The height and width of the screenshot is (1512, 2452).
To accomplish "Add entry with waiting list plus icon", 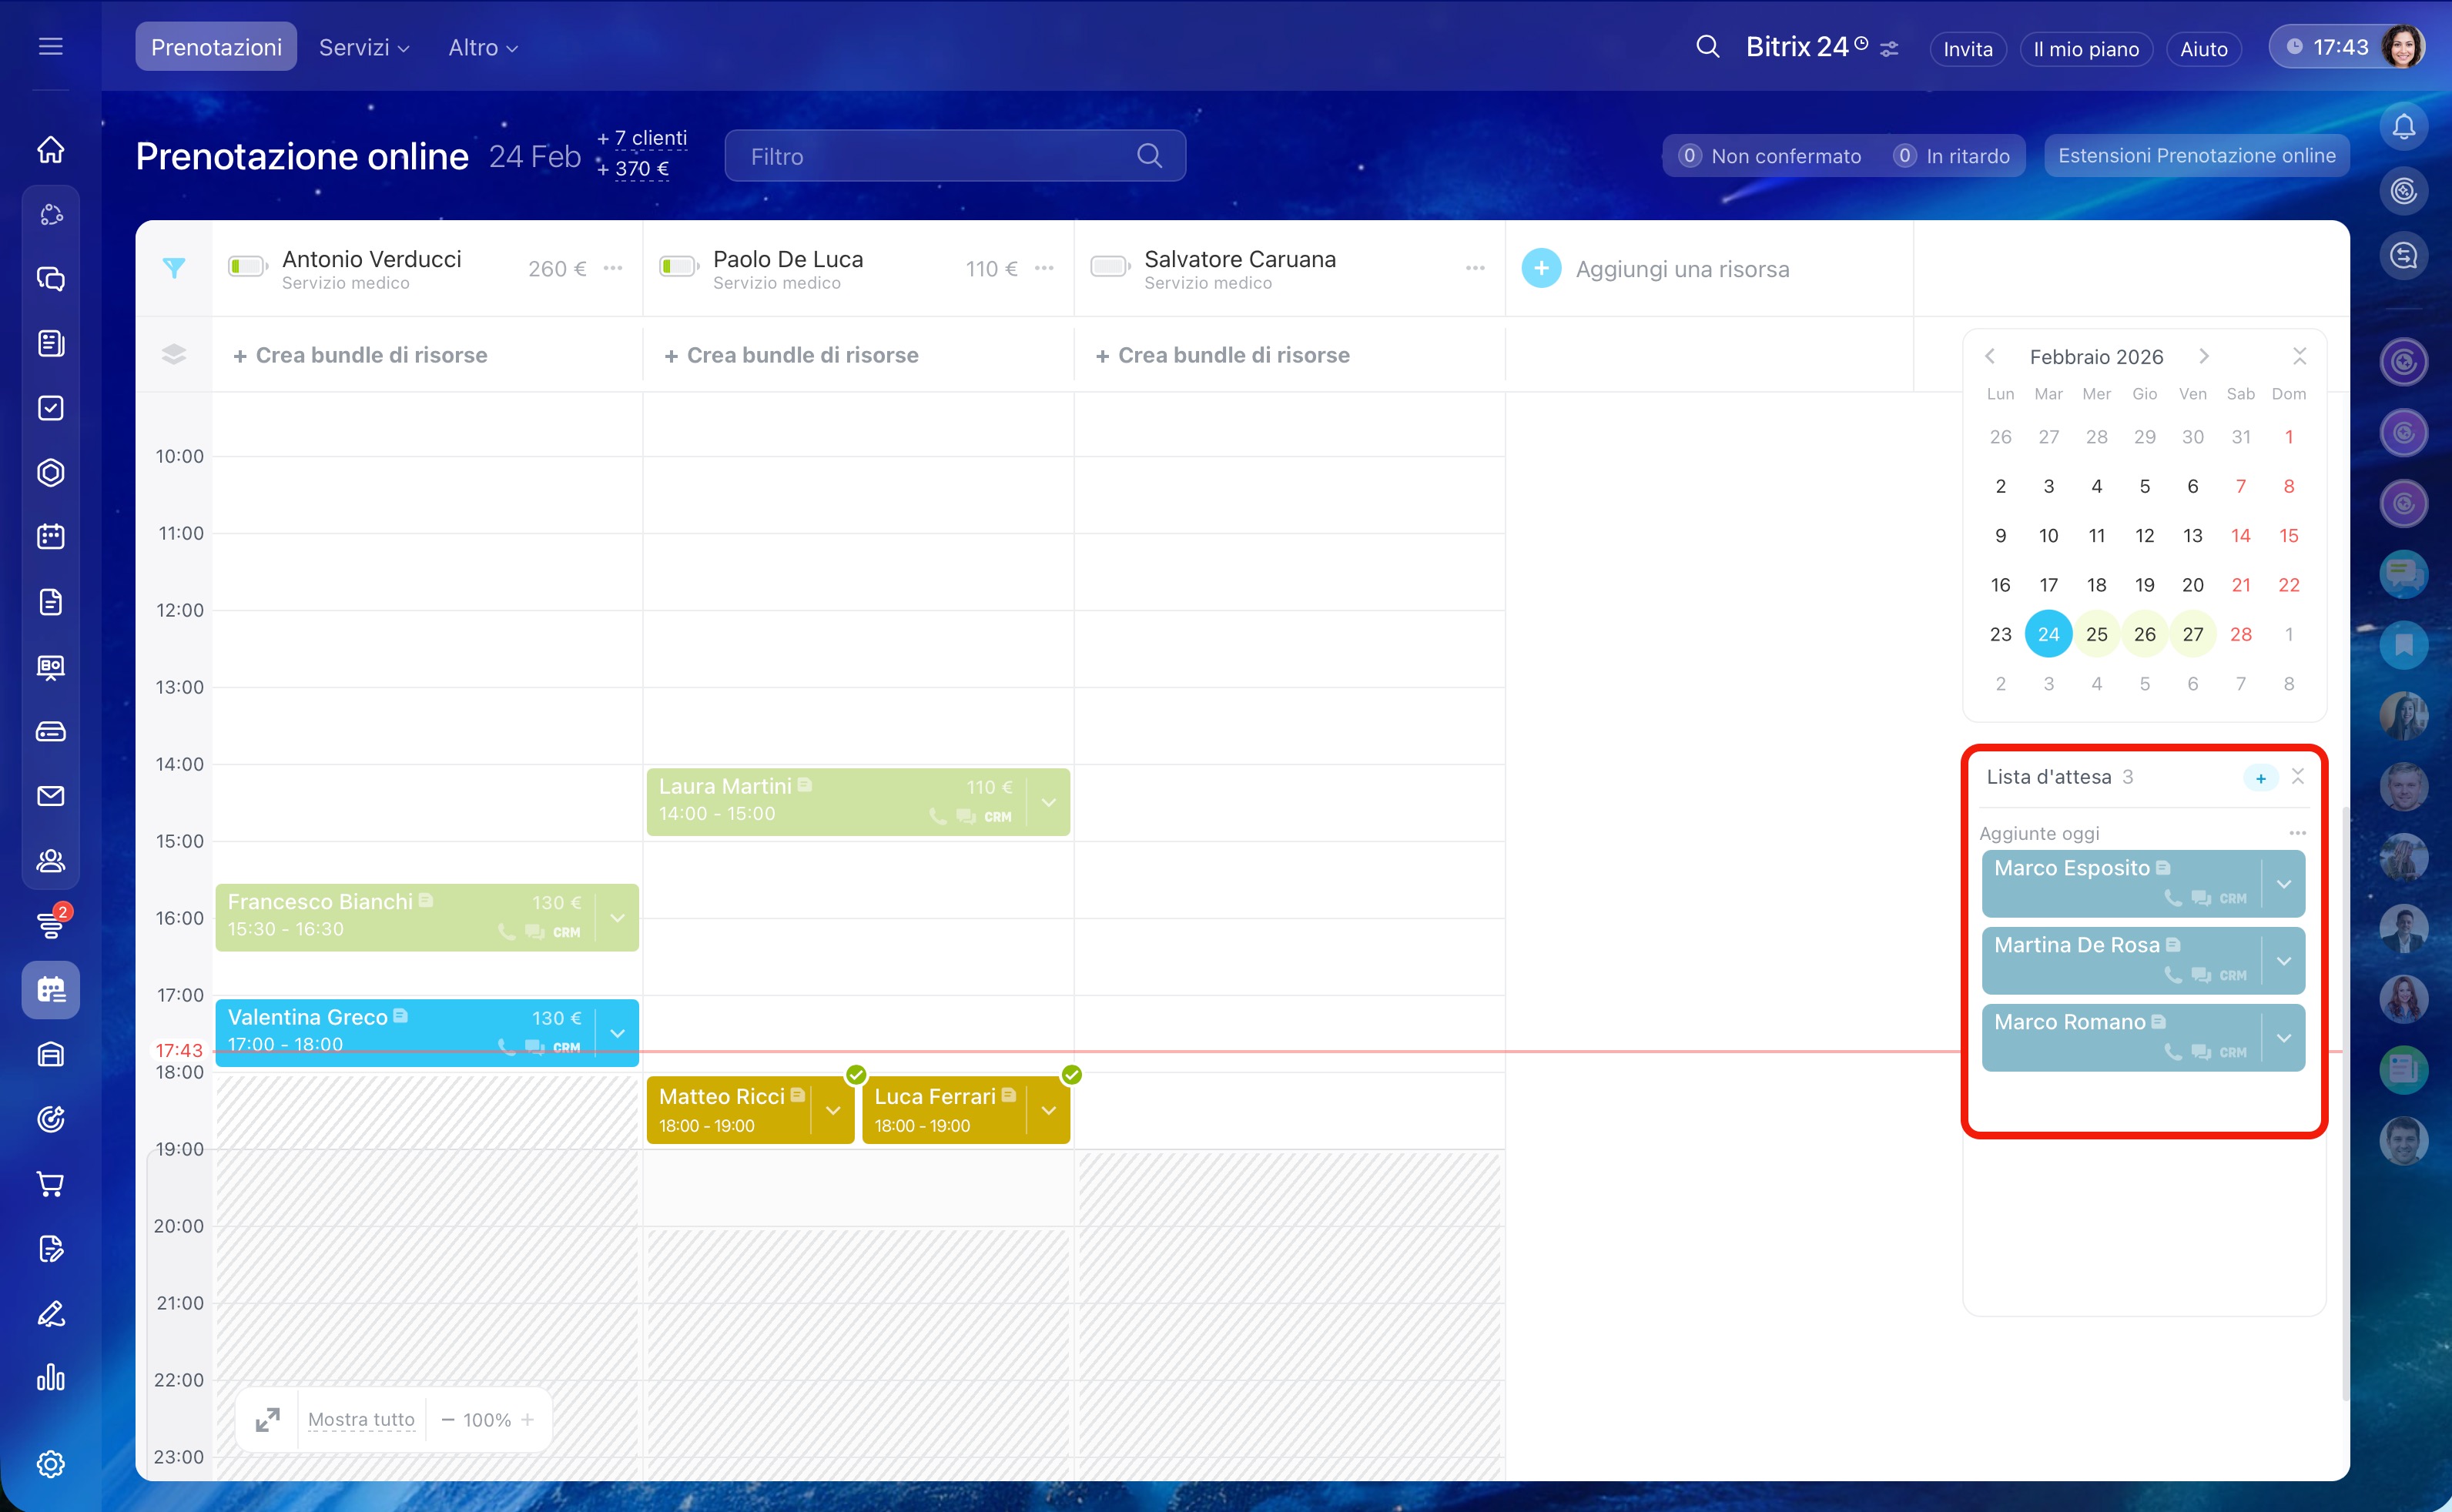I will tap(2260, 778).
